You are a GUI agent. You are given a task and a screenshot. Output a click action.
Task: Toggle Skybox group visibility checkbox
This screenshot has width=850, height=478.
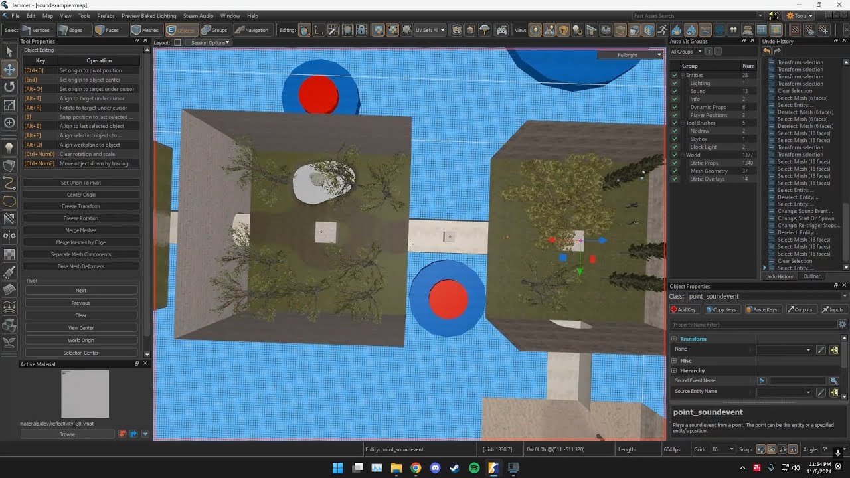pos(674,139)
